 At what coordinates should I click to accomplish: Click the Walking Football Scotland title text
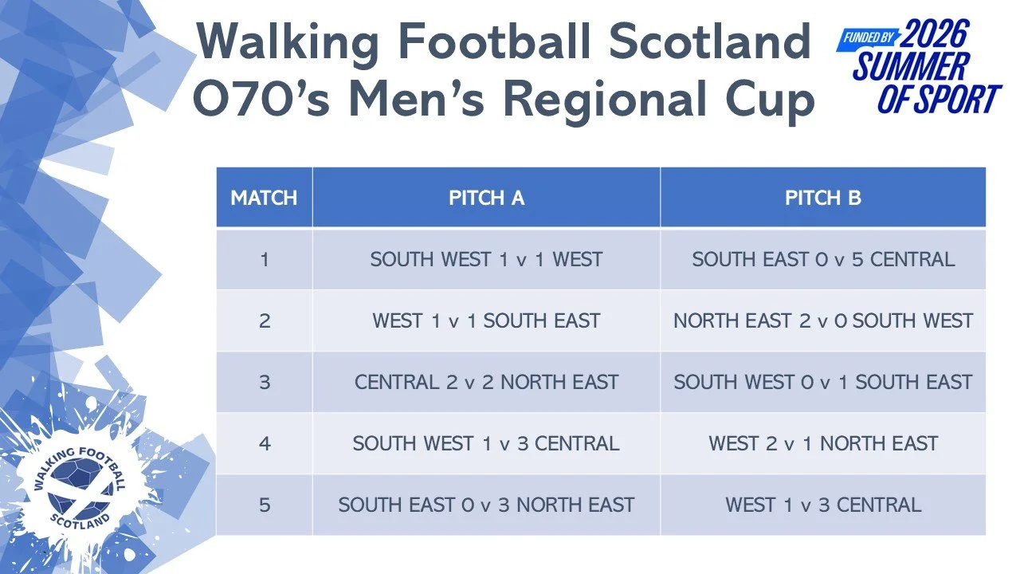[x=503, y=41]
